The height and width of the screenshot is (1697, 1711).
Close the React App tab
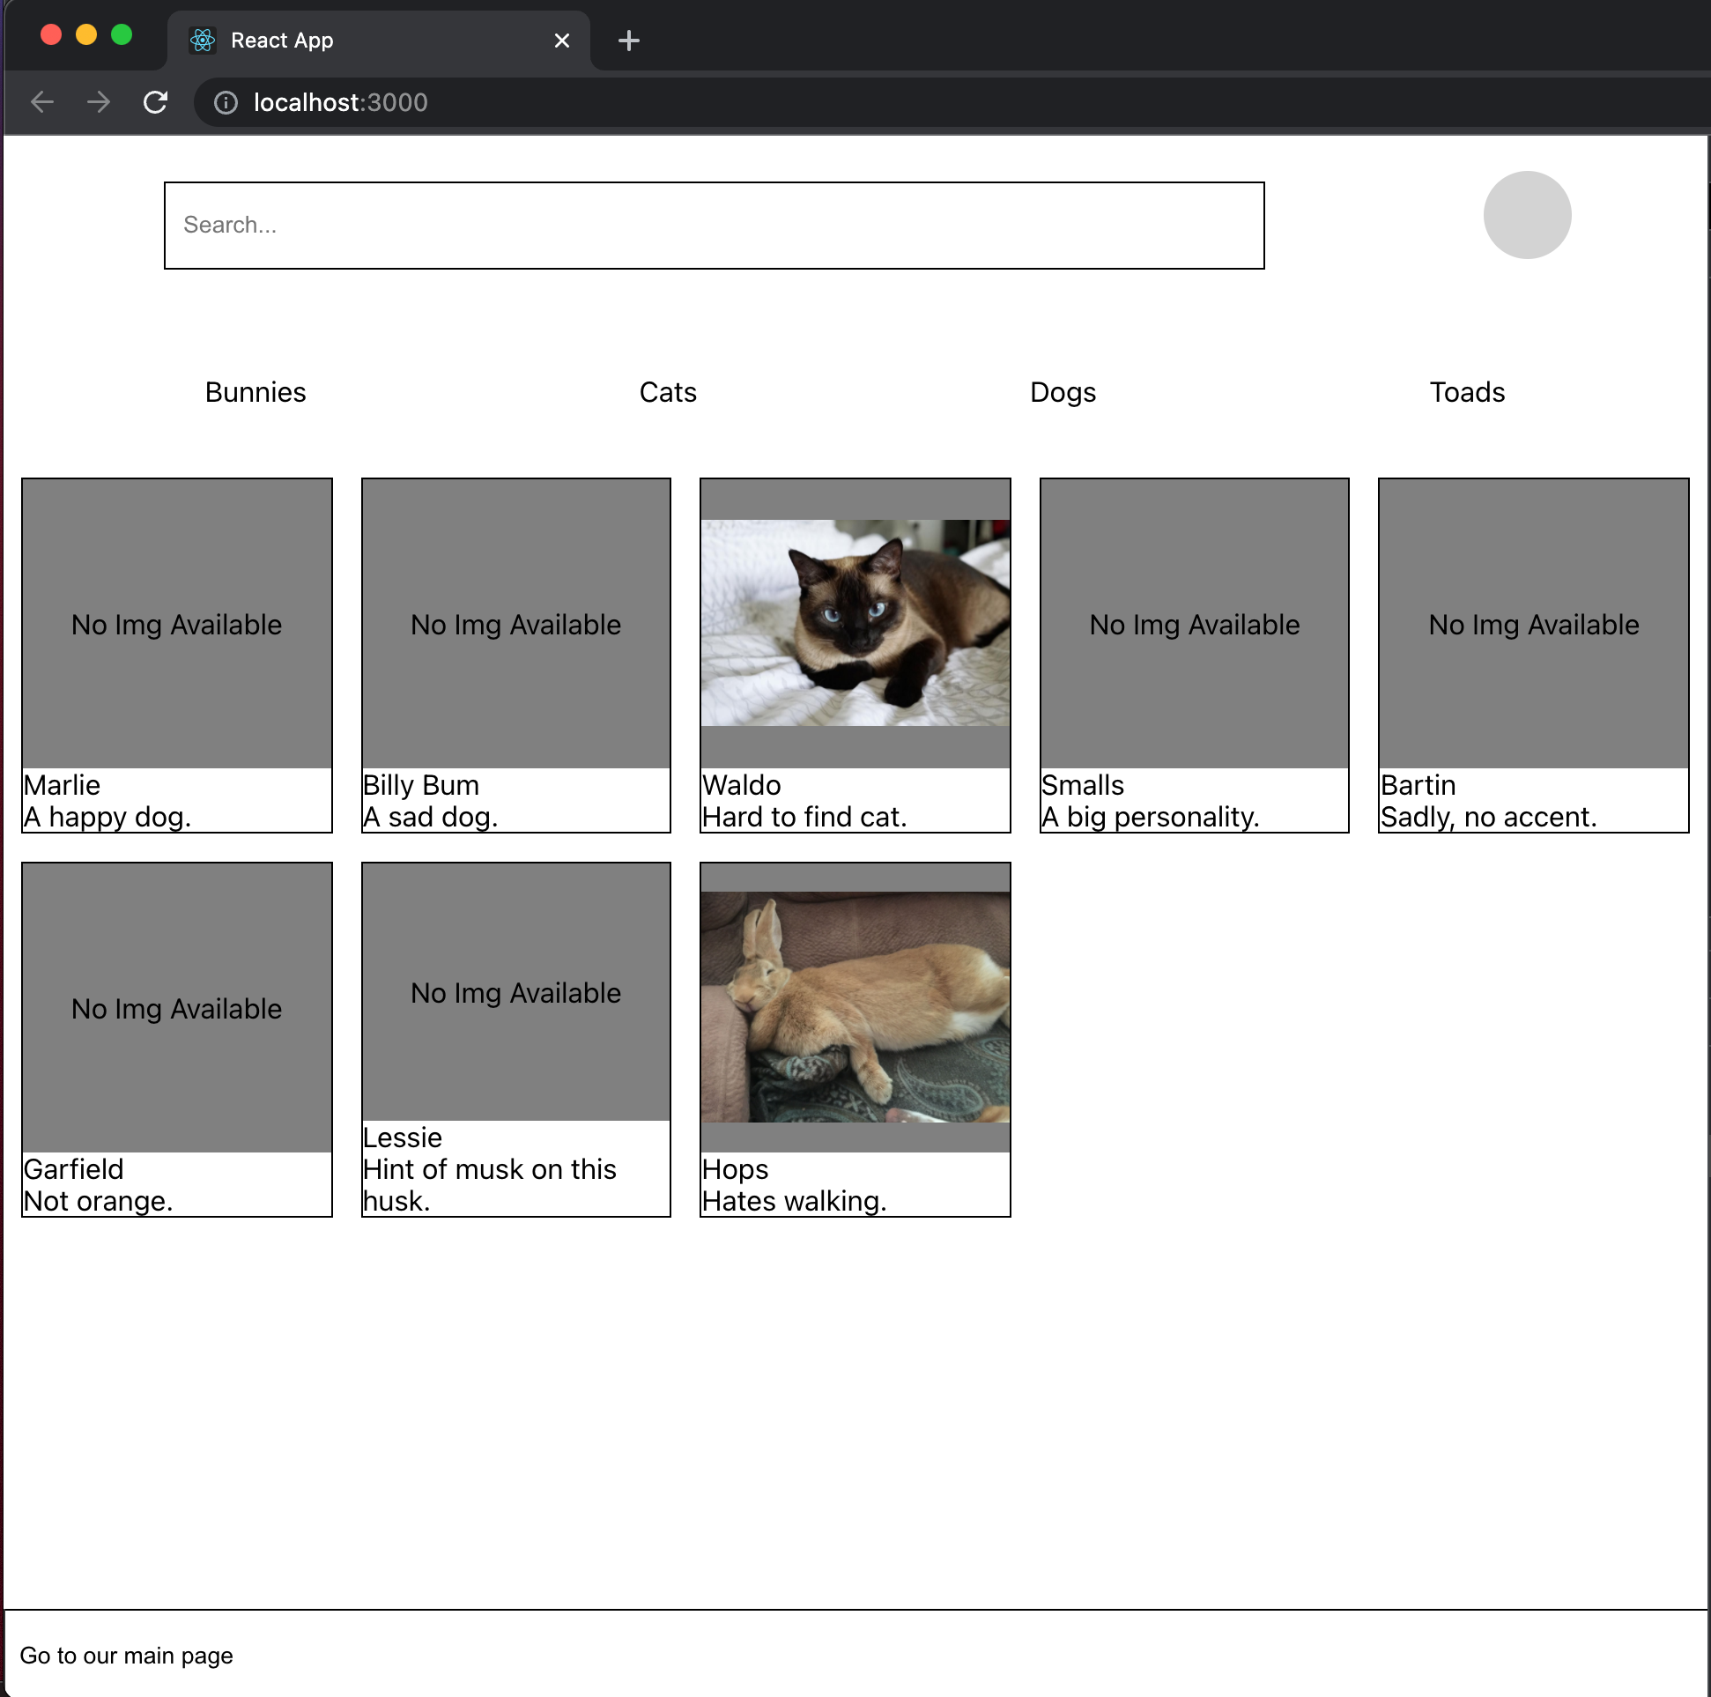pos(561,40)
